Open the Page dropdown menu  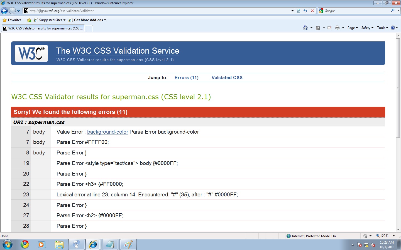tap(352, 28)
